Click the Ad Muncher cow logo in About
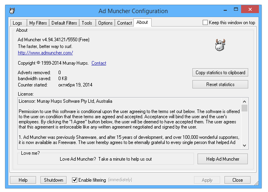Viewport: 268px width, 192px height. [x=220, y=45]
